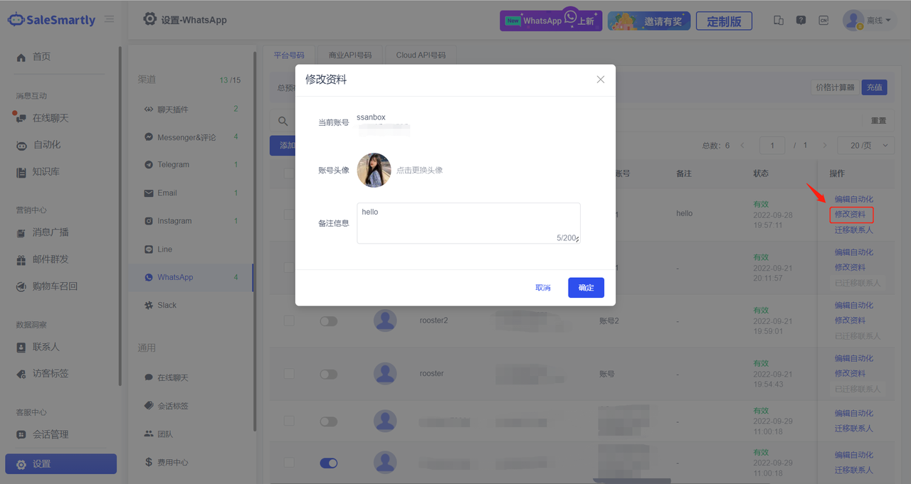The height and width of the screenshot is (484, 911).
Task: Click the Telegram channel icon
Action: coord(149,164)
